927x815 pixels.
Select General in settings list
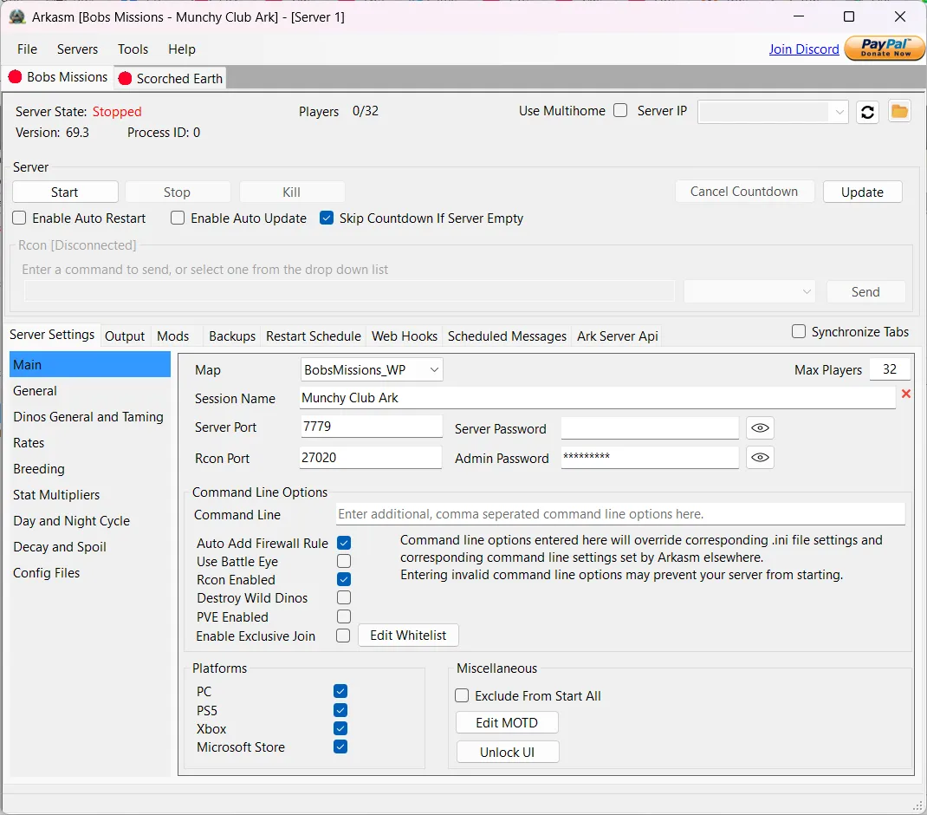pos(90,391)
